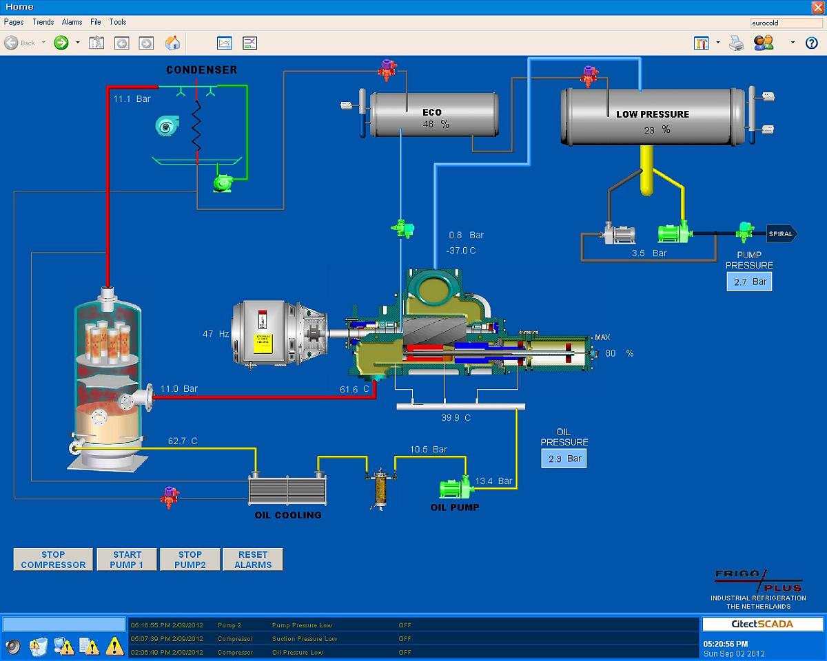The height and width of the screenshot is (661, 827).
Task: Open the Alarms menu
Action: pyautogui.click(x=72, y=22)
